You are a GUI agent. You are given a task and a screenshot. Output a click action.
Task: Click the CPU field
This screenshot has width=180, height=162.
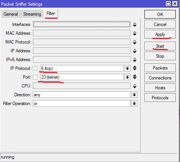[x=82, y=86]
